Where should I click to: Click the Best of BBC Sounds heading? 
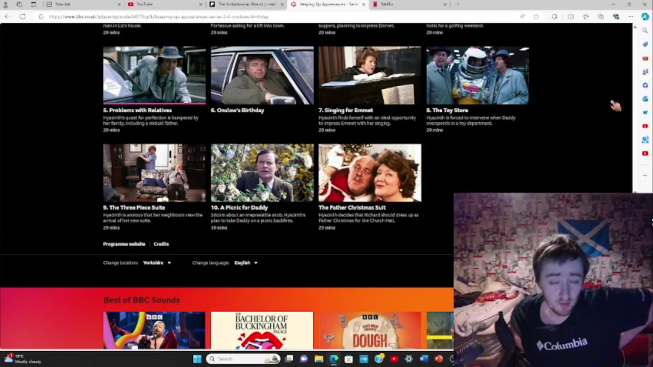pos(141,300)
